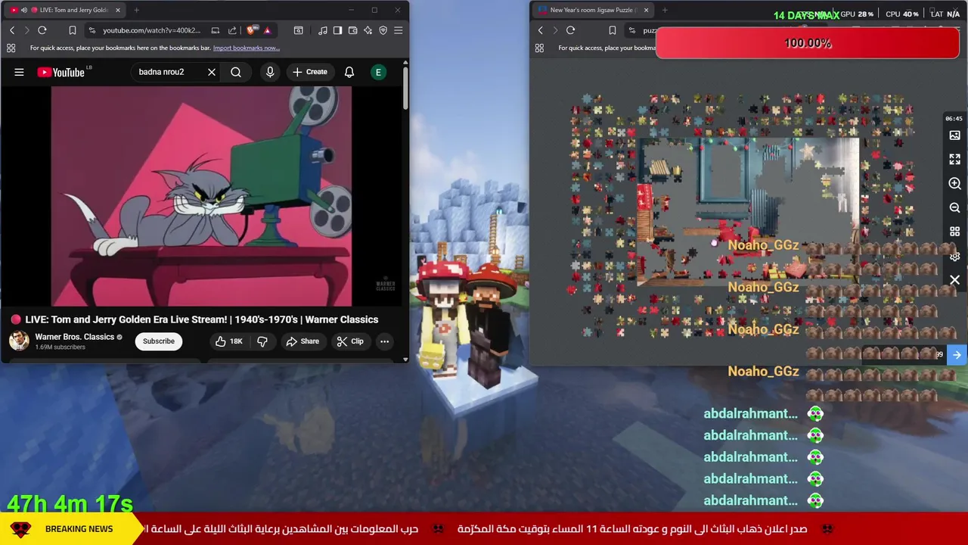Viewport: 968px width, 545px height.
Task: Select New Year's room Jigsaw Puzzle tab
Action: (x=594, y=10)
